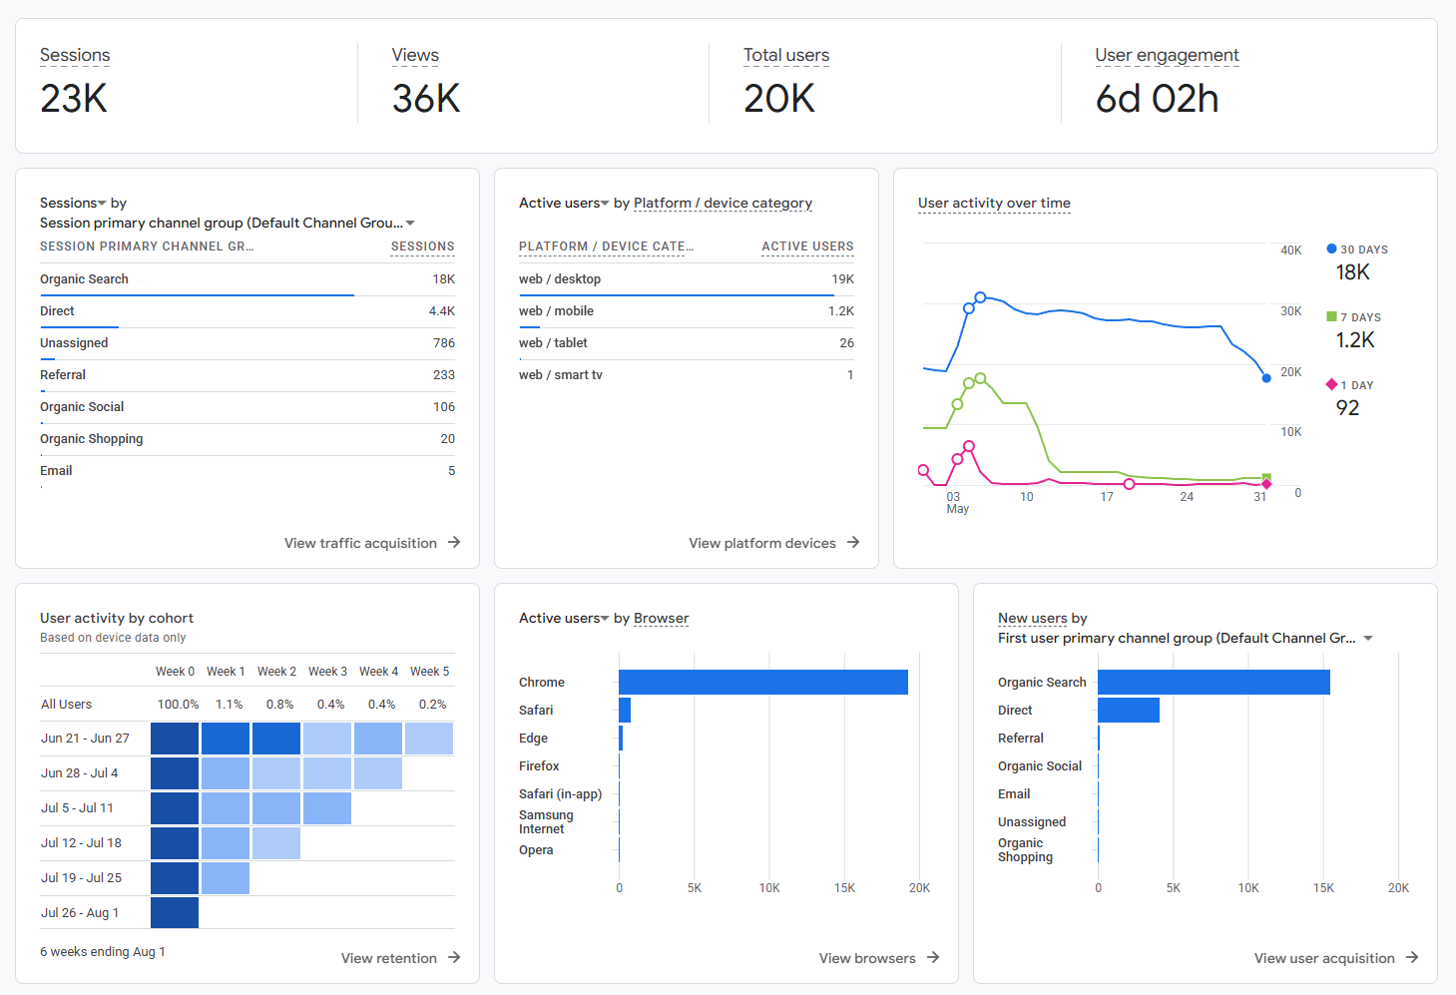Click the Firefox browser label

(539, 765)
